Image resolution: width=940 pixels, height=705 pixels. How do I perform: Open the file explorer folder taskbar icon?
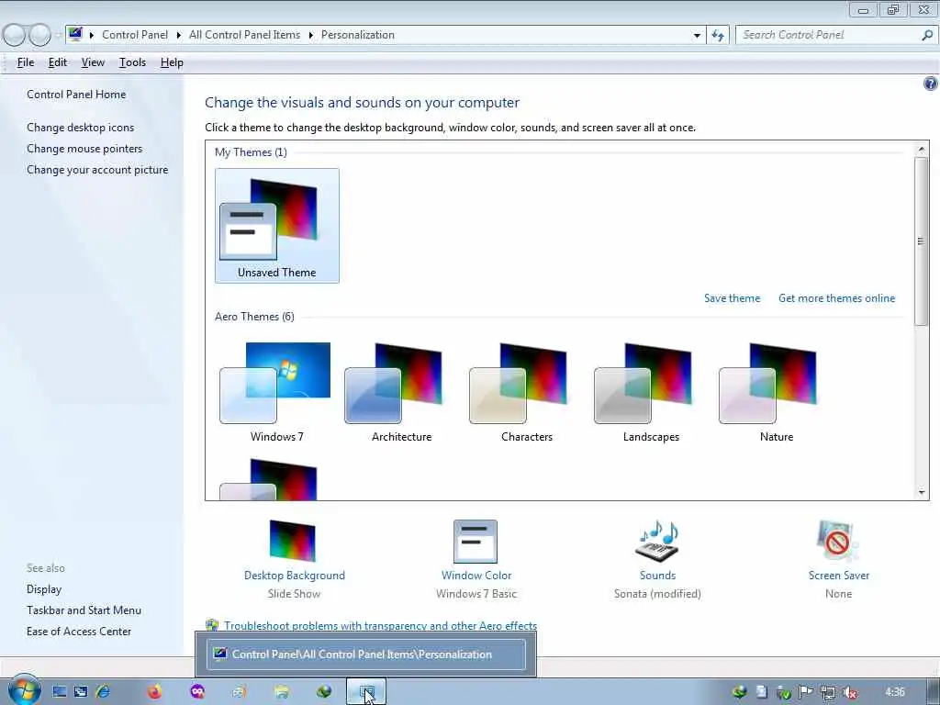tap(281, 692)
